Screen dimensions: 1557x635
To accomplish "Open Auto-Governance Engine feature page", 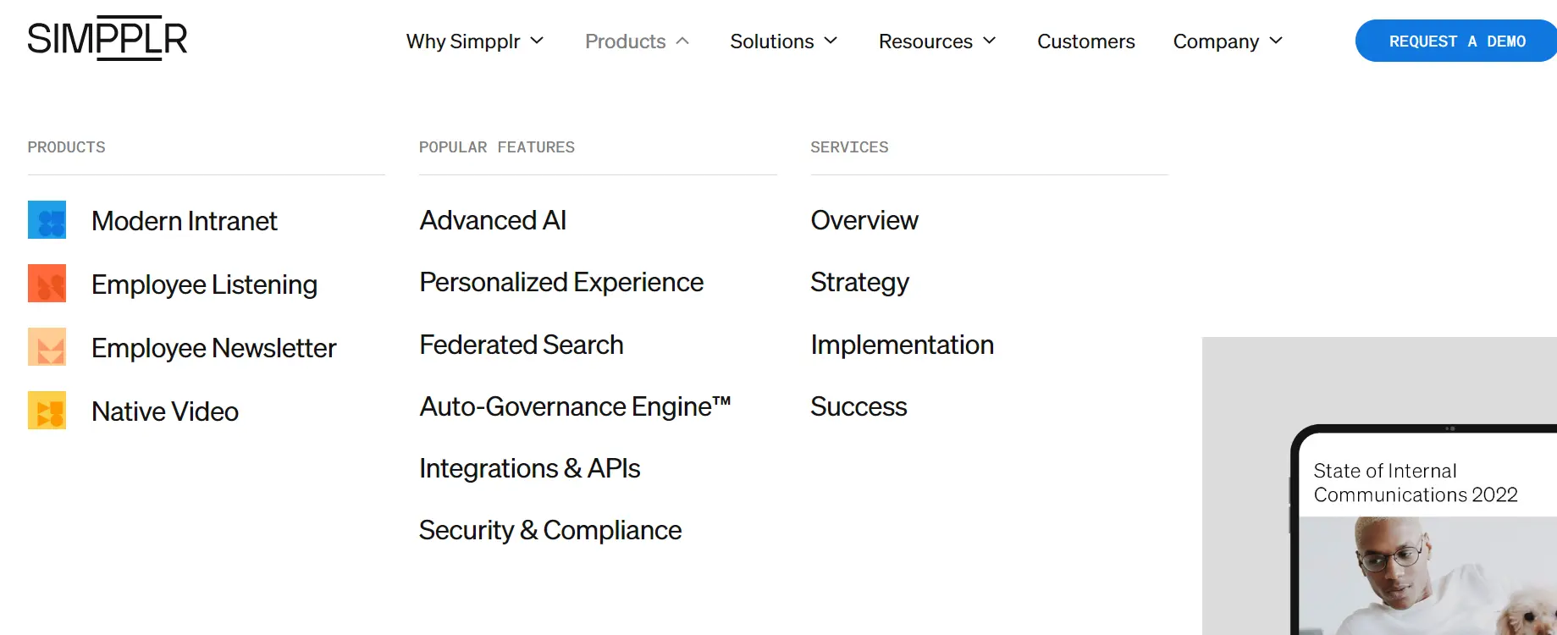I will point(575,406).
